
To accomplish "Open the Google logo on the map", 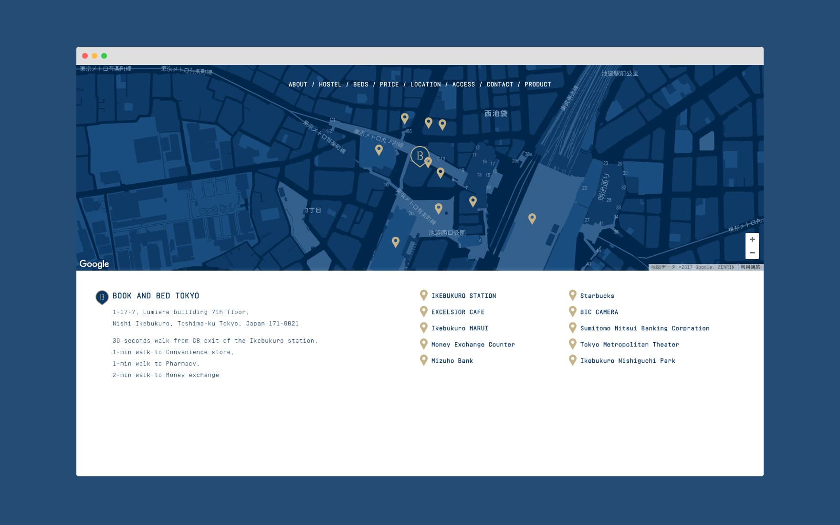I will click(x=94, y=264).
